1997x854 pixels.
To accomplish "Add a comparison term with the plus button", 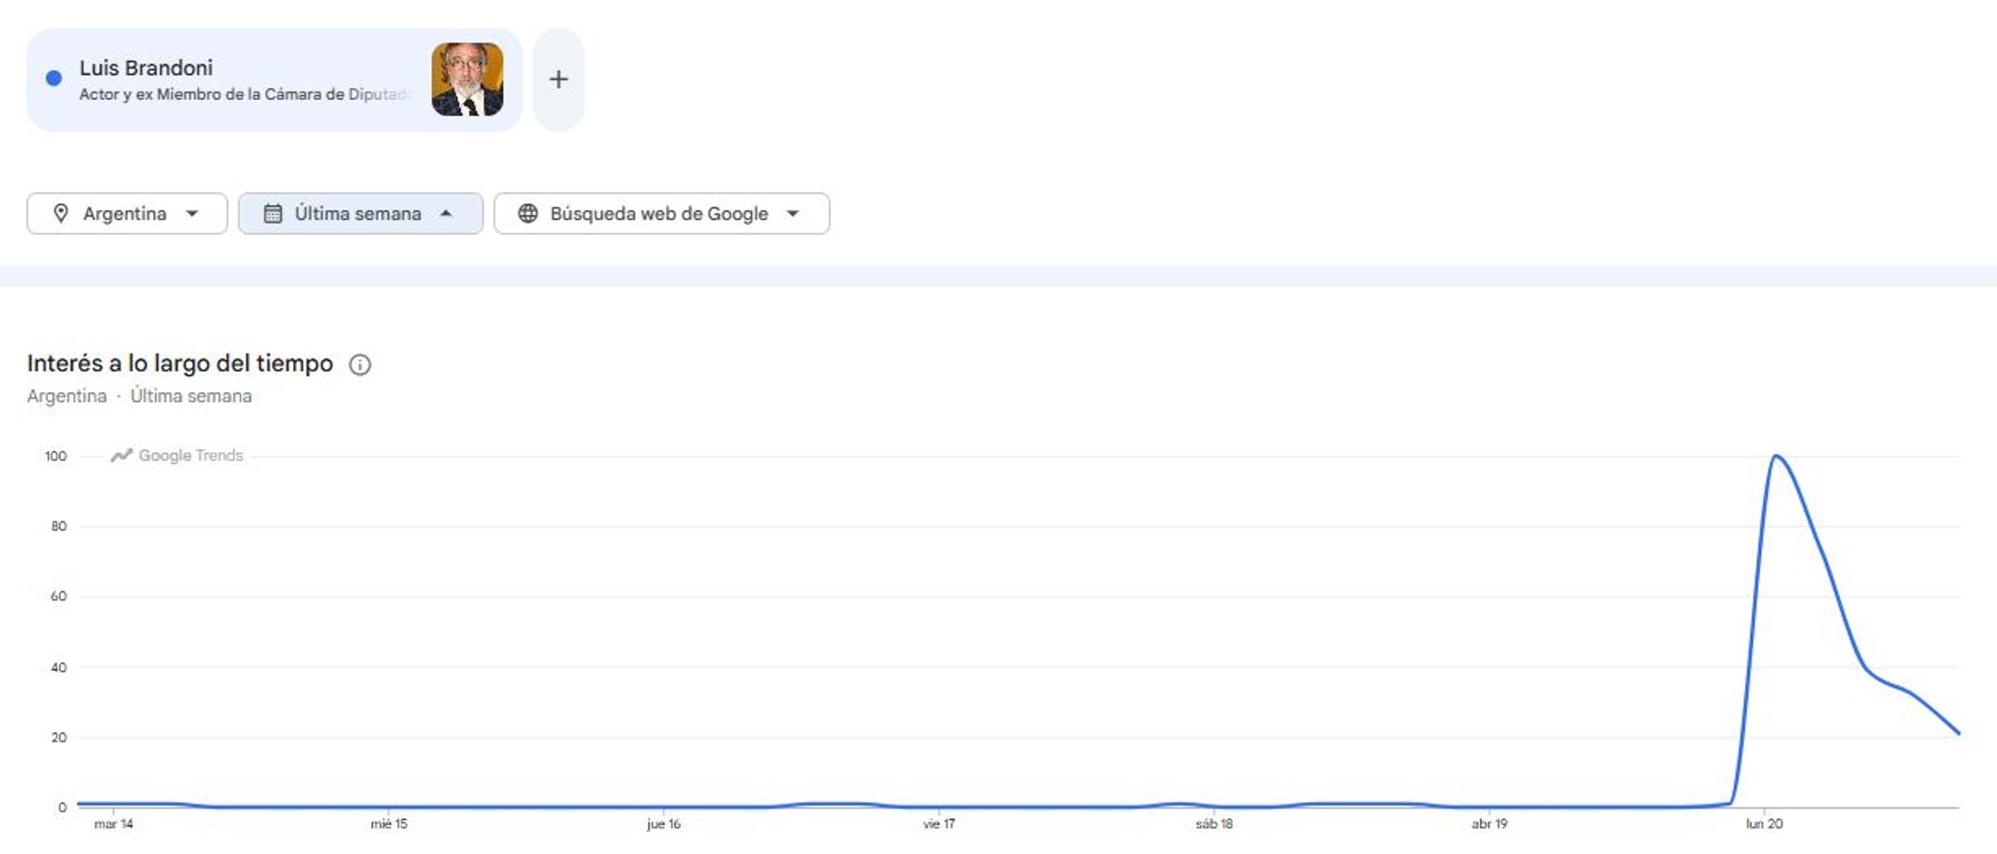I will (x=558, y=79).
